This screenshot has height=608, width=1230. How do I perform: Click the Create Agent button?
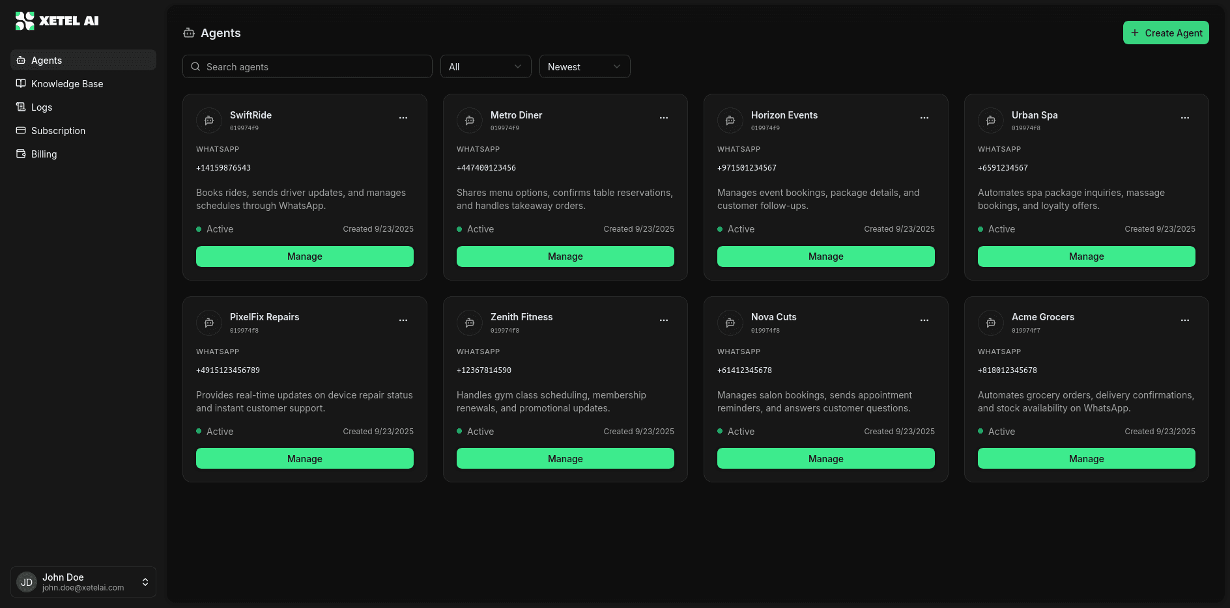point(1166,33)
